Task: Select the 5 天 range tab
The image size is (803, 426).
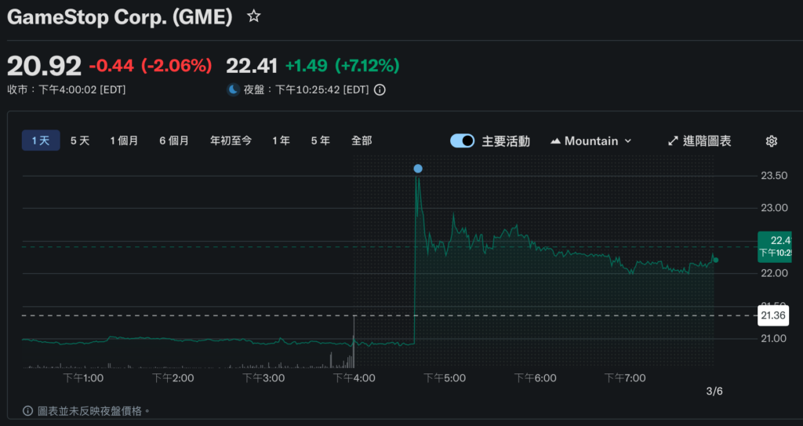Action: pyautogui.click(x=80, y=140)
